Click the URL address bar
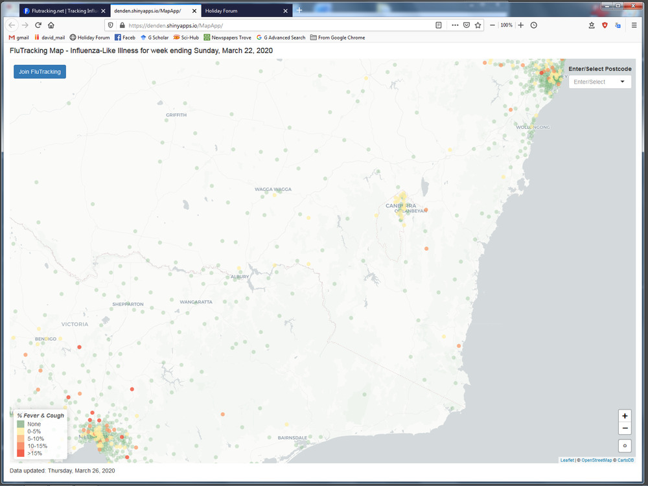 (x=272, y=25)
